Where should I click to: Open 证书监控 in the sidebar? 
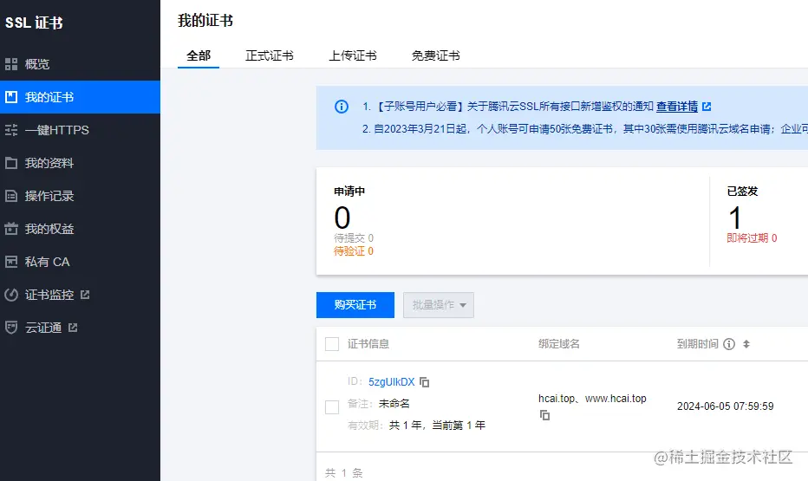[x=80, y=295]
